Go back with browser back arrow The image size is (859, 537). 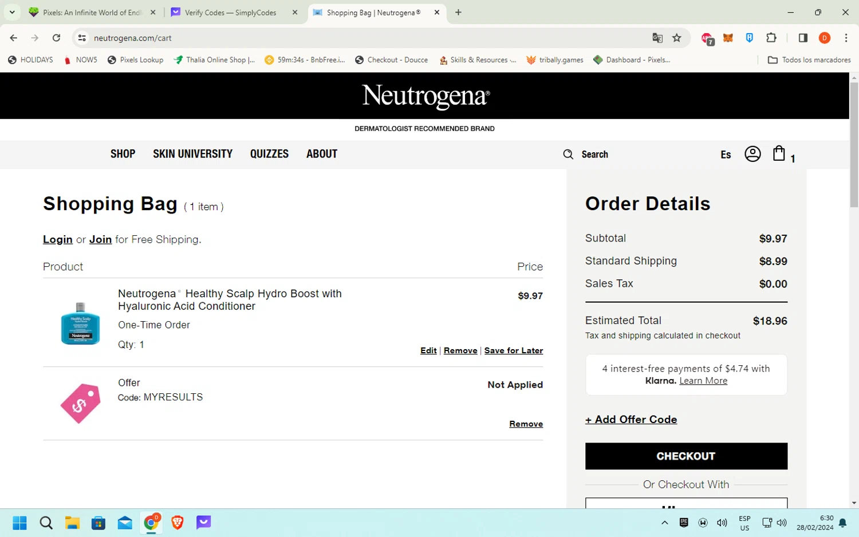click(14, 38)
